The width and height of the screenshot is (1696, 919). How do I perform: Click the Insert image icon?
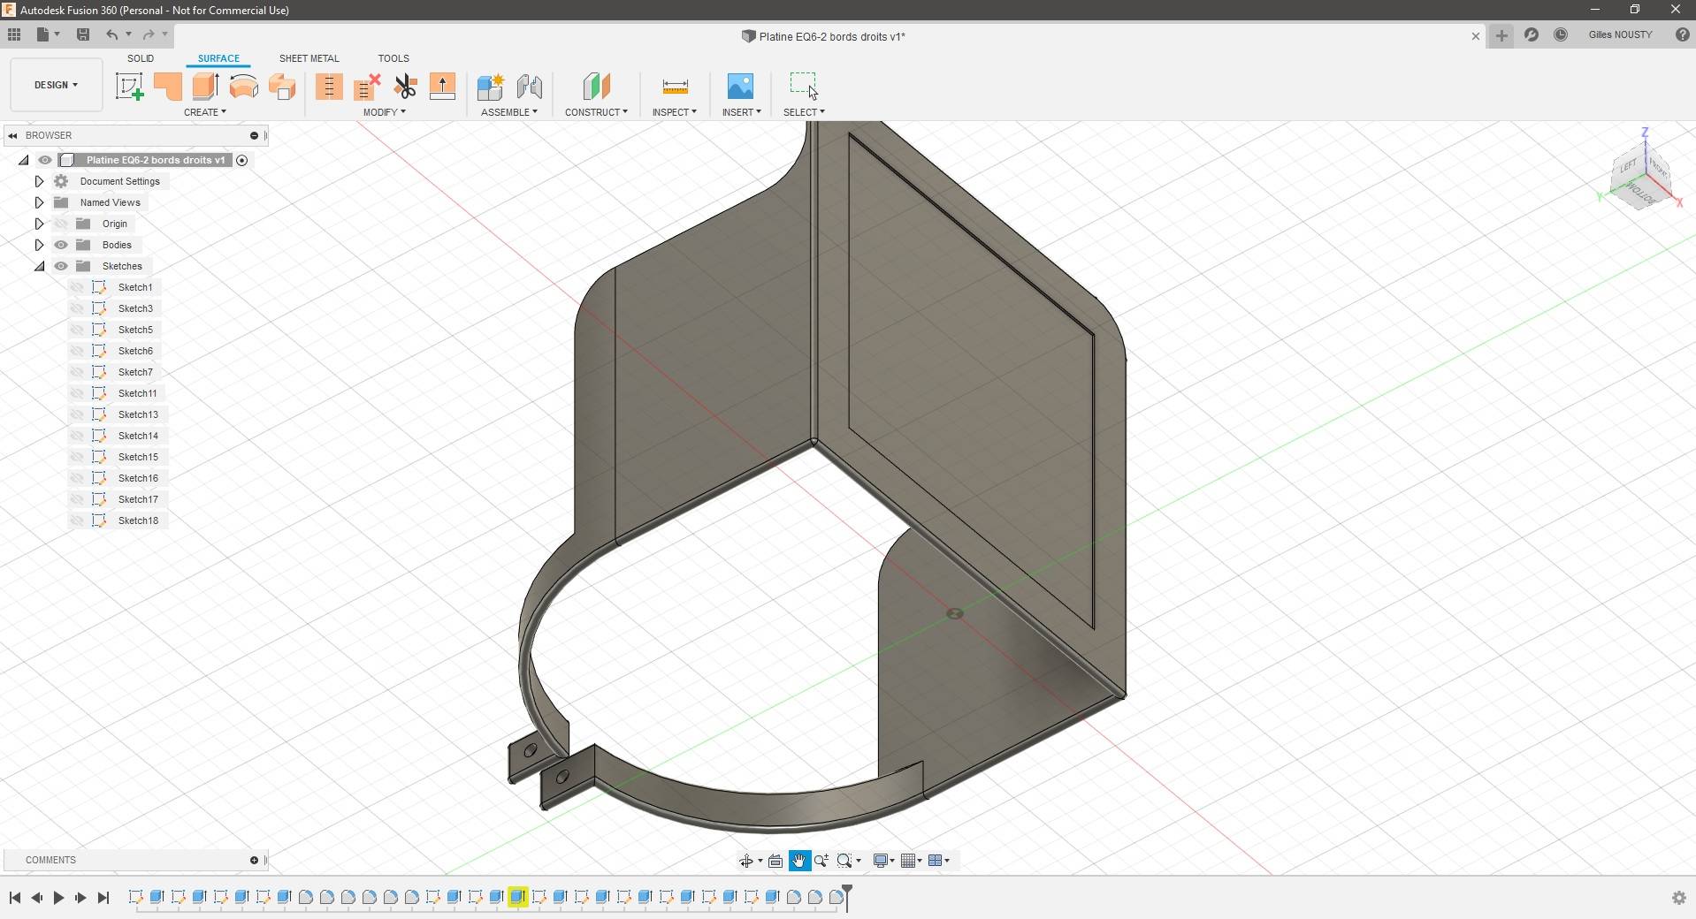pyautogui.click(x=740, y=87)
